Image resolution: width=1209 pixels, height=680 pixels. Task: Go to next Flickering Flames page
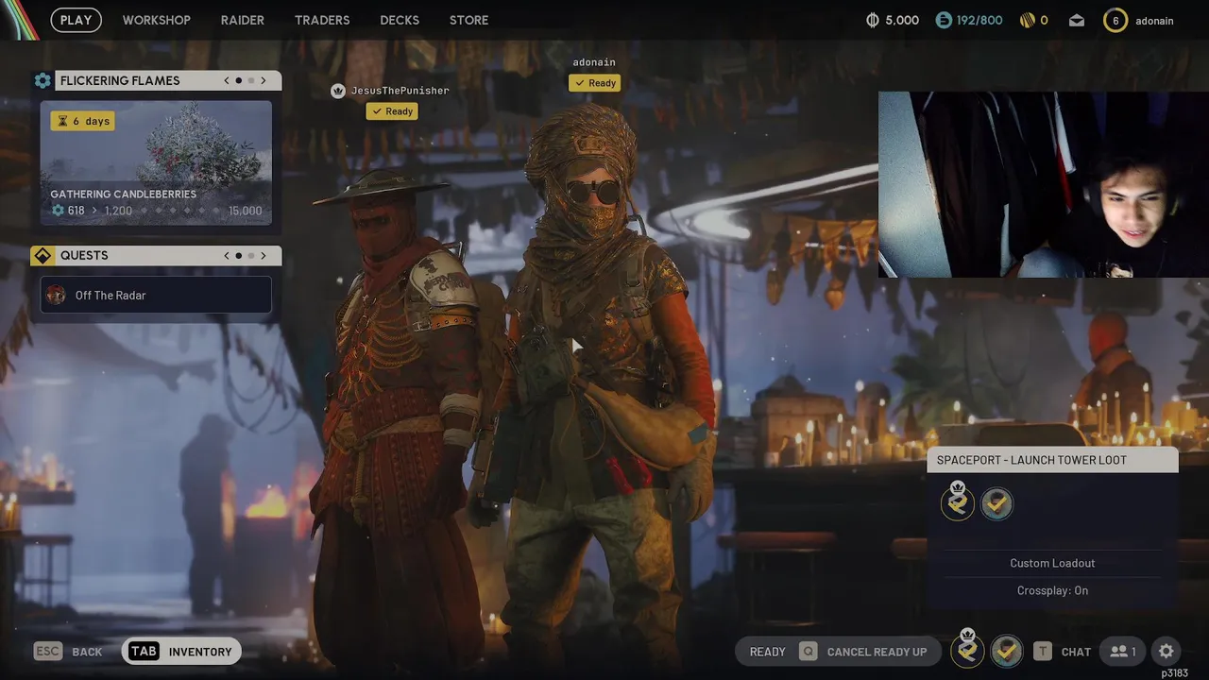click(x=264, y=81)
